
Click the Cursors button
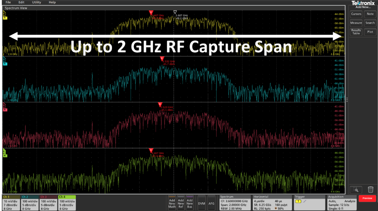(356, 14)
